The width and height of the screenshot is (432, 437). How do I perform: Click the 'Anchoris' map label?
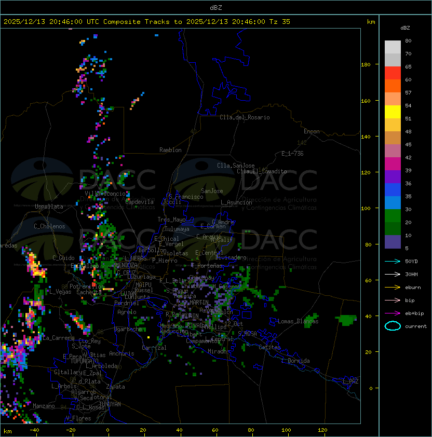tap(122, 353)
